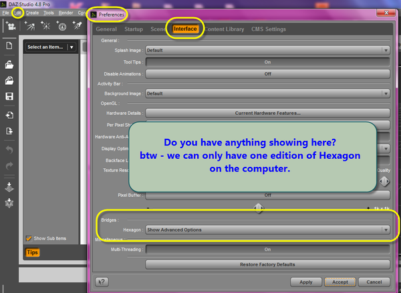Open the Edit menu
Screen dimensions: 401x293
(x=17, y=13)
